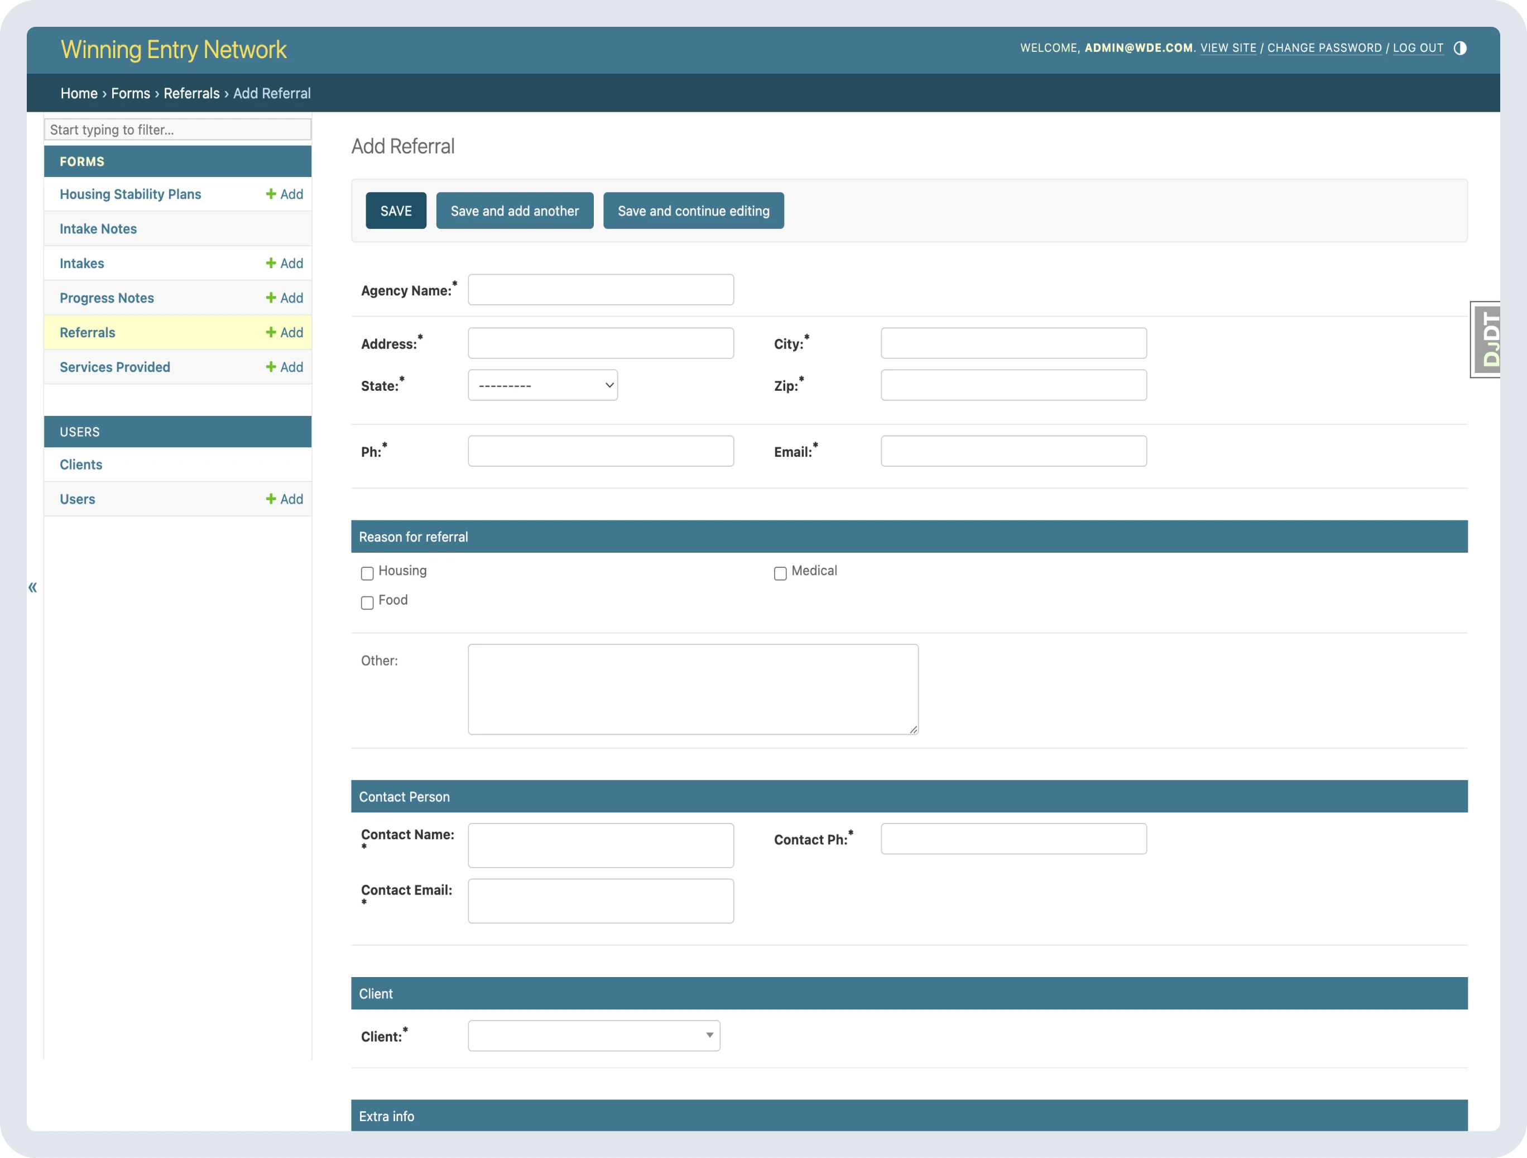Open Users in sidebar
Viewport: 1527px width, 1158px height.
pos(78,499)
